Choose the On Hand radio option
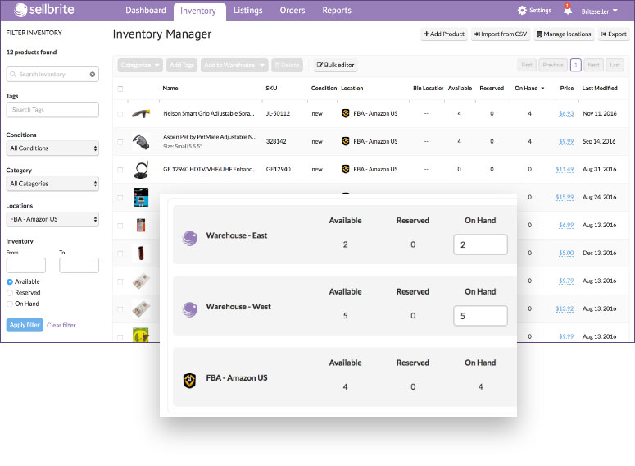 click(10, 304)
